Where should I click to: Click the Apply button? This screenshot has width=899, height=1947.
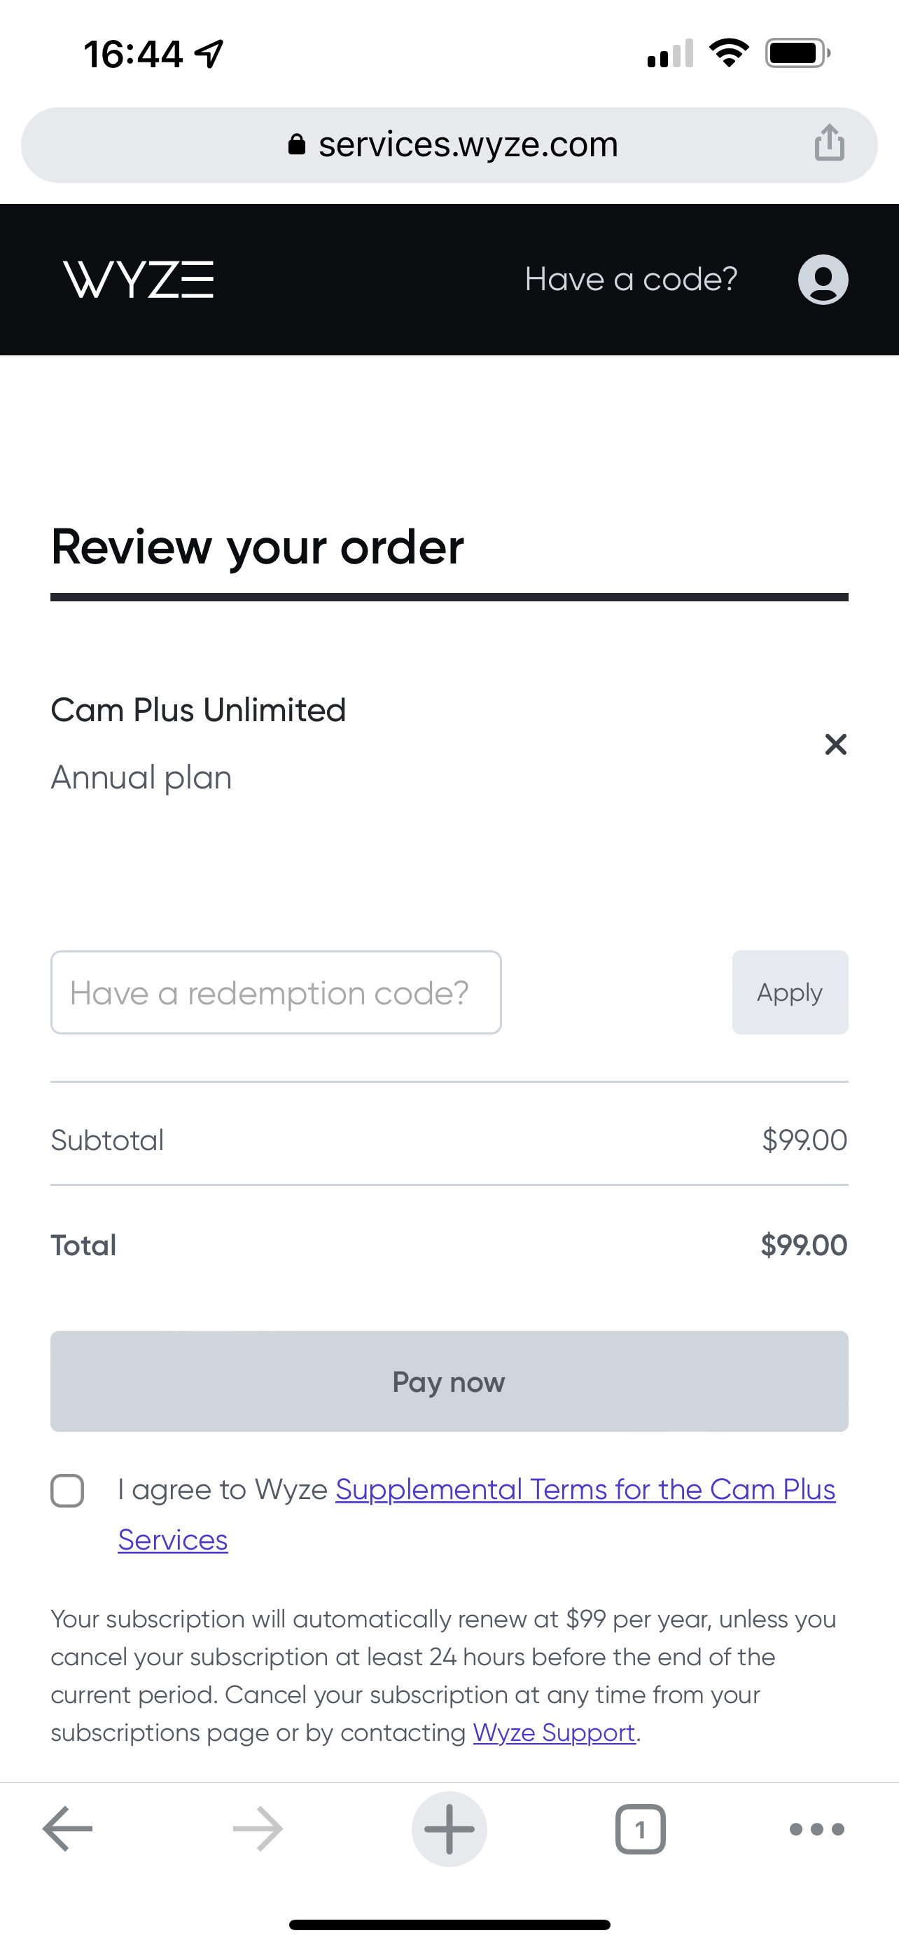coord(790,992)
